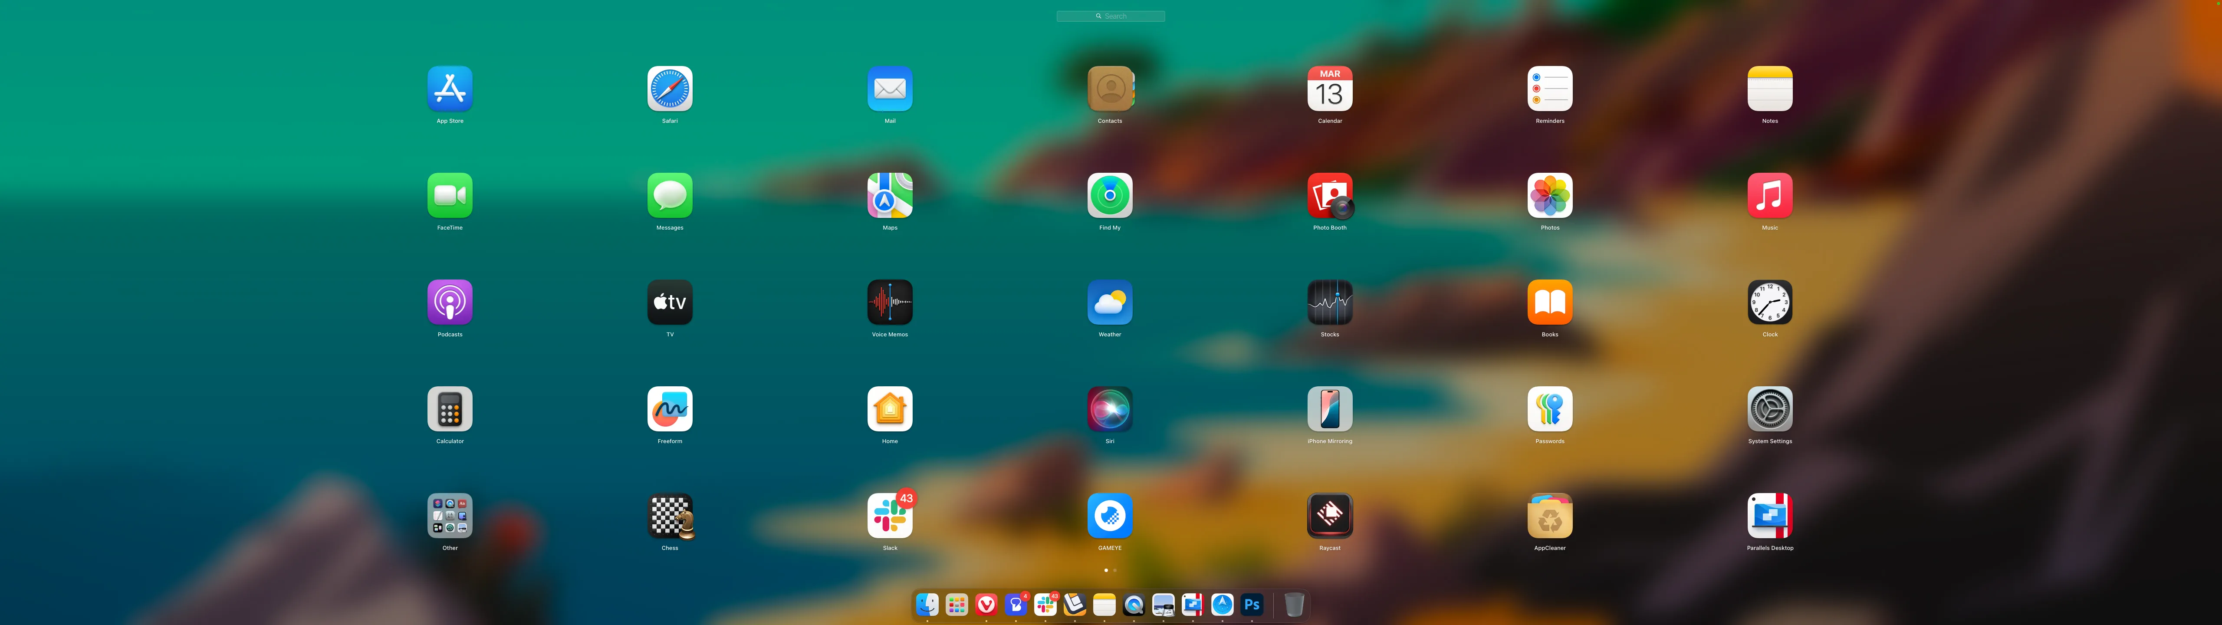Start the FaceTime app
This screenshot has height=625, width=2222.
[450, 195]
